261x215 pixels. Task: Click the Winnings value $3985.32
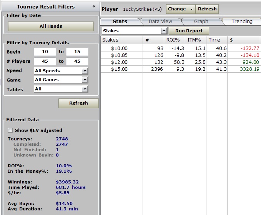(67, 182)
